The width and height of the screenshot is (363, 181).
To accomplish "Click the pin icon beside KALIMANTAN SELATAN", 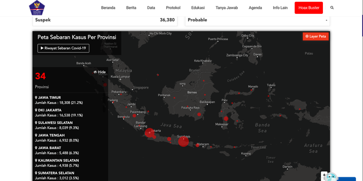I will (36, 160).
